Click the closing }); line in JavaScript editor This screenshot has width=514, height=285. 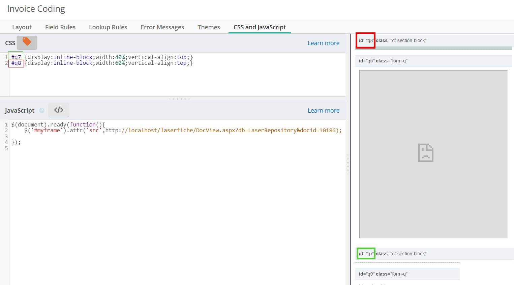tap(16, 142)
